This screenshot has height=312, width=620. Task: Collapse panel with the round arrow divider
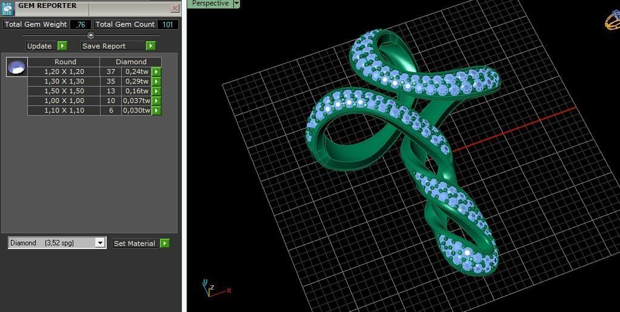90,35
